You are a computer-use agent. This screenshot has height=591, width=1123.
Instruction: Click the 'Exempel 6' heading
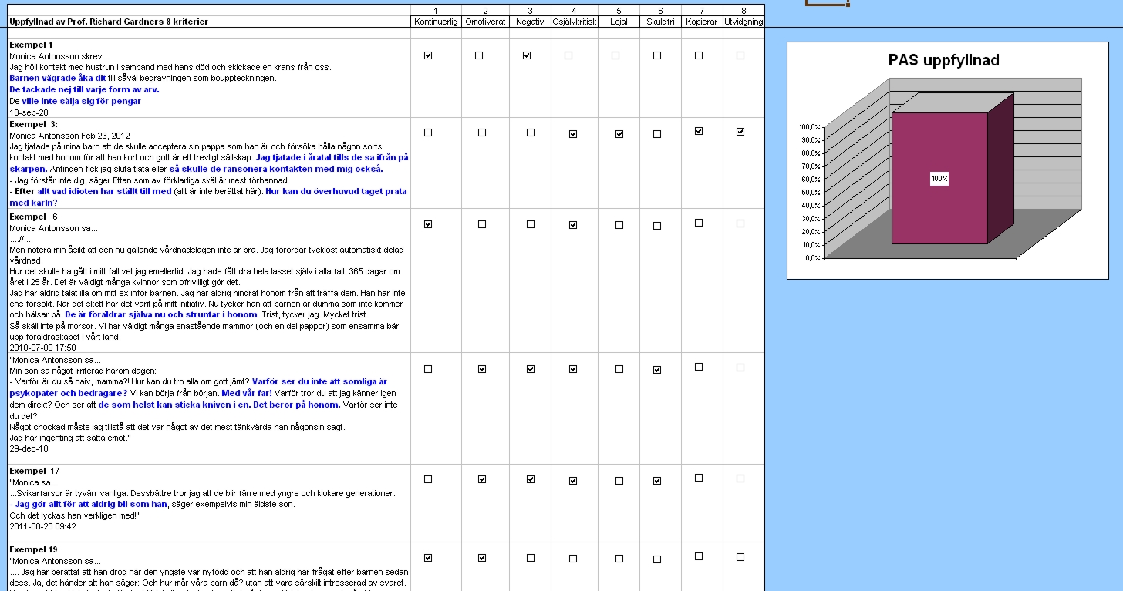click(x=33, y=217)
